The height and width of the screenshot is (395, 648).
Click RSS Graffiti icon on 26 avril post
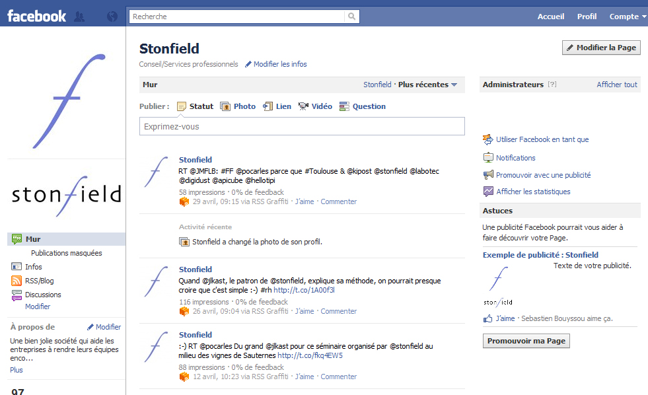coord(184,311)
